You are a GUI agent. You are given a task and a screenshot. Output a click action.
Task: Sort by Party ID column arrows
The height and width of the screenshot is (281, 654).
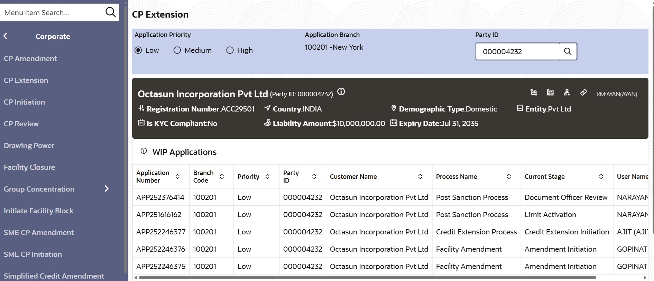point(314,176)
